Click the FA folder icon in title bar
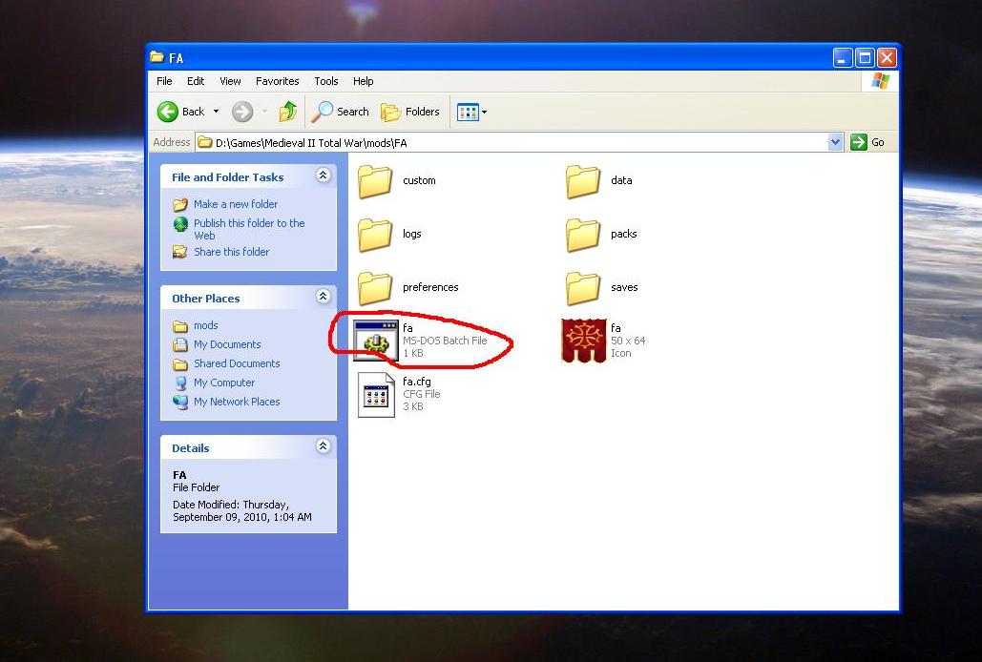The image size is (982, 662). 157,57
